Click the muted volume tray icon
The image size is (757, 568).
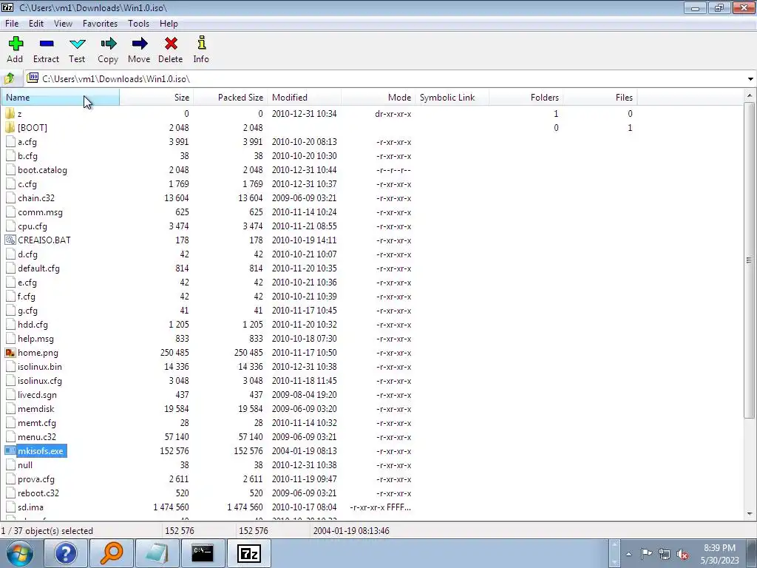click(x=682, y=555)
